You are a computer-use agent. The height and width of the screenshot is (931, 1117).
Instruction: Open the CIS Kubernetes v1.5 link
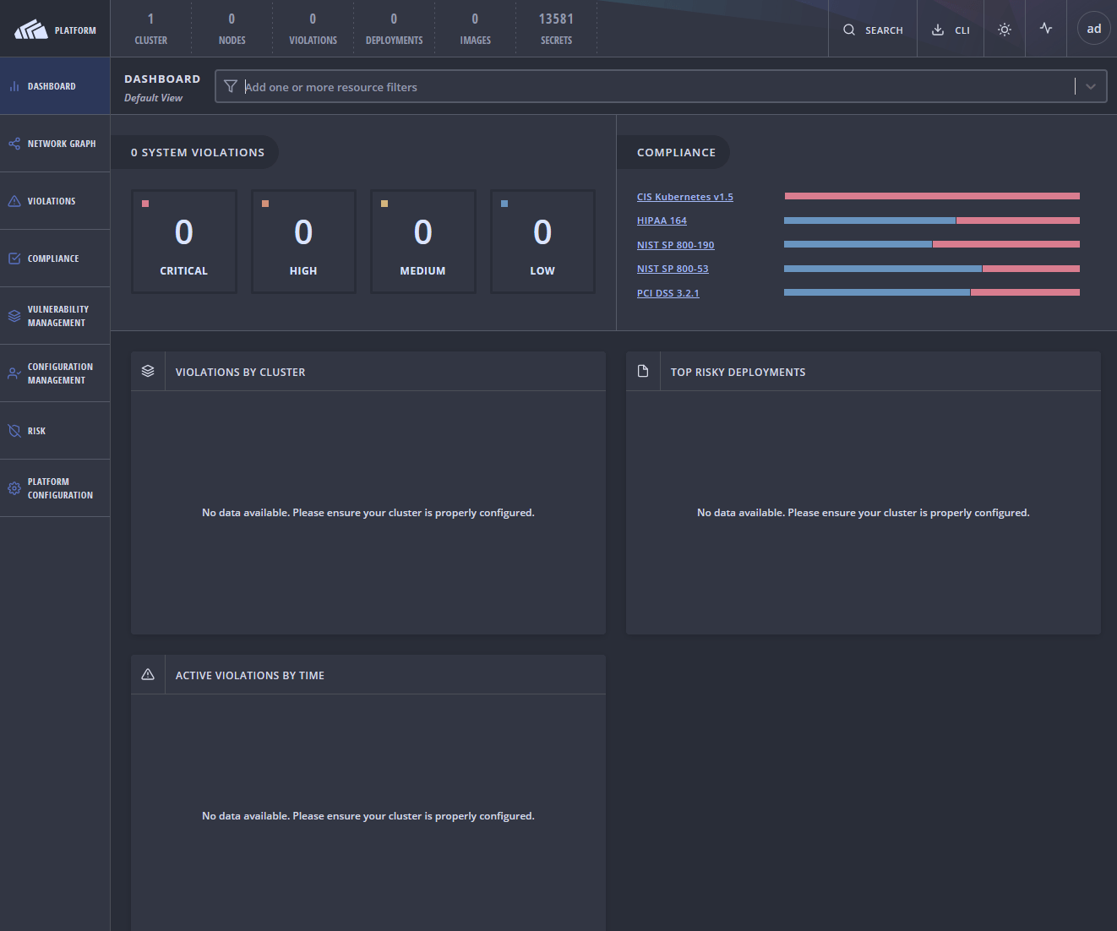685,197
